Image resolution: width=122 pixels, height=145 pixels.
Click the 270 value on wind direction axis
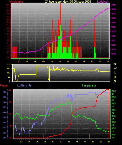[x=8, y=69]
